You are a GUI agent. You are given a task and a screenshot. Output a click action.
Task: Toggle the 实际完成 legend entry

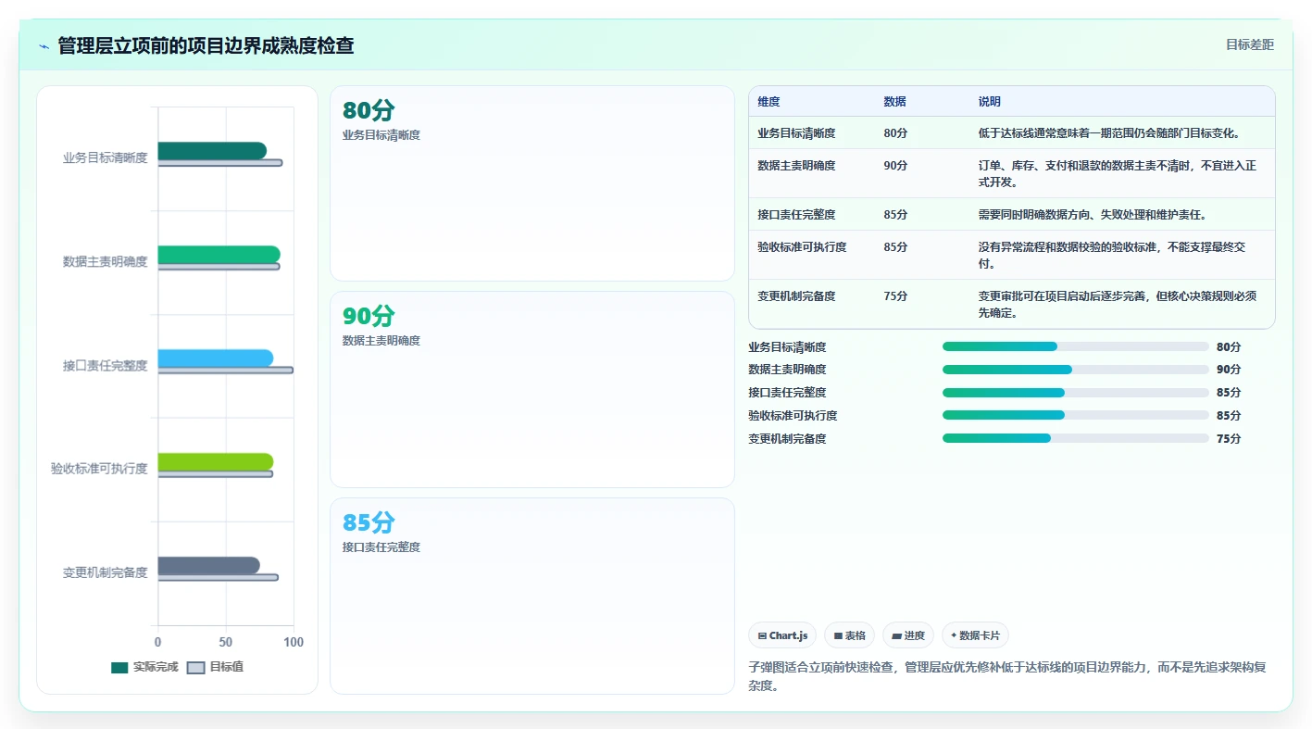click(x=144, y=667)
